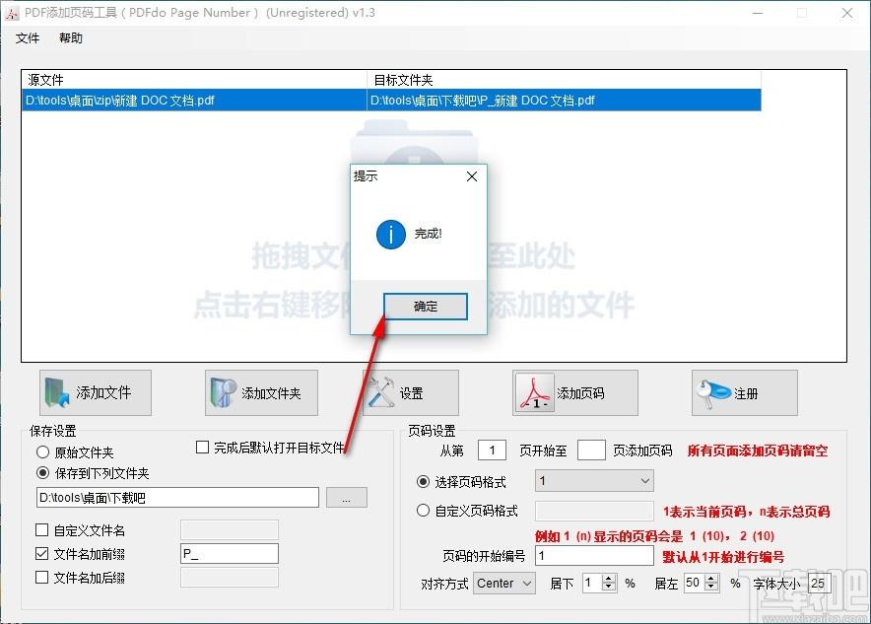The image size is (871, 624).
Task: Click the 目标文件夹 column header
Action: [564, 80]
